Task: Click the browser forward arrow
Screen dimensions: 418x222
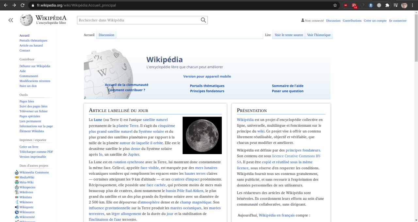Action: pyautogui.click(x=14, y=5)
